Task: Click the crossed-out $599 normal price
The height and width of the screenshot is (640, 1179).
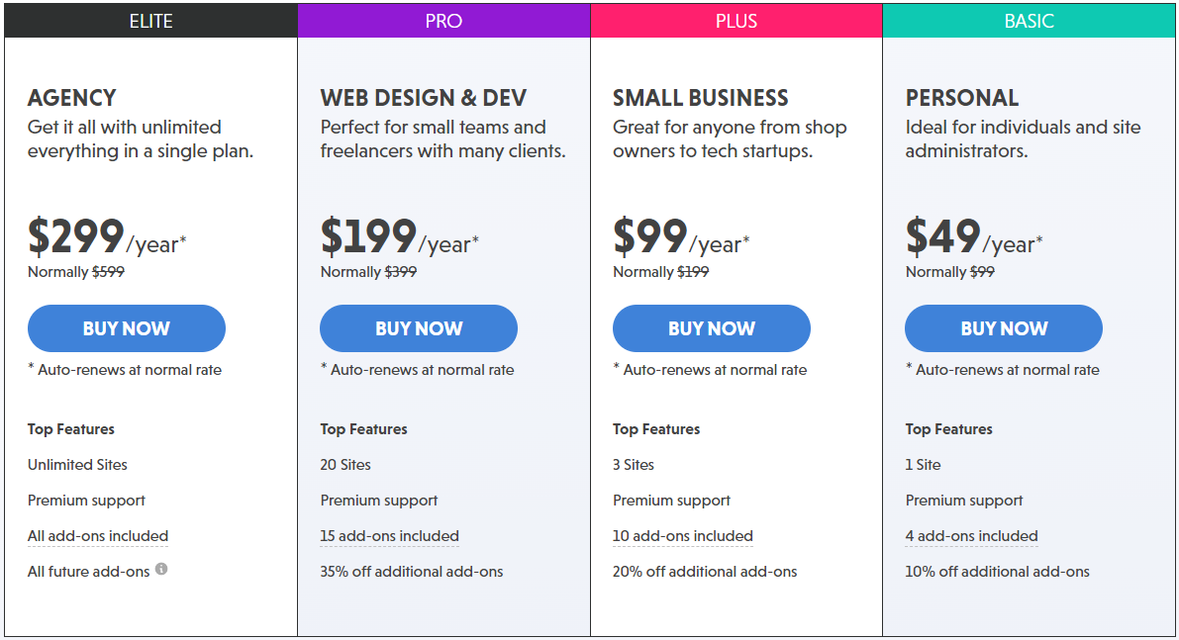Action: point(108,272)
